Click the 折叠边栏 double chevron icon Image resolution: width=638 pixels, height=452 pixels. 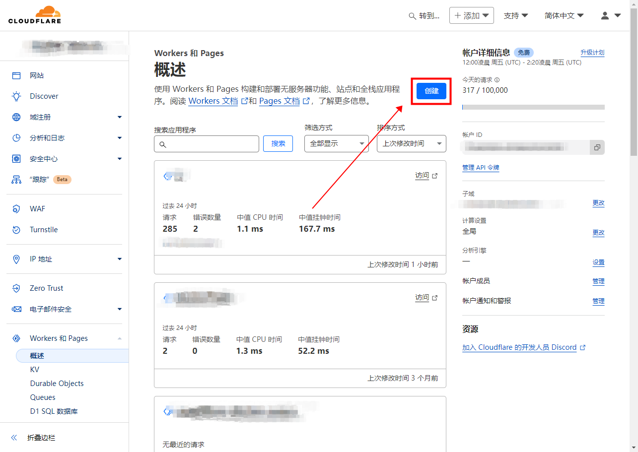[x=14, y=438]
